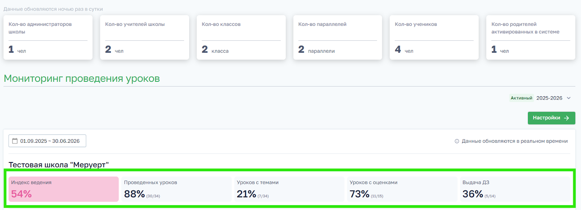This screenshot has width=581, height=210.
Task: Open the Настройки settings button
Action: [551, 118]
